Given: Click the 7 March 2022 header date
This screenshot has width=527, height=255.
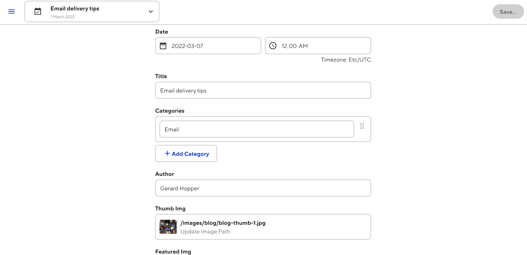Looking at the screenshot, I should pos(63,17).
